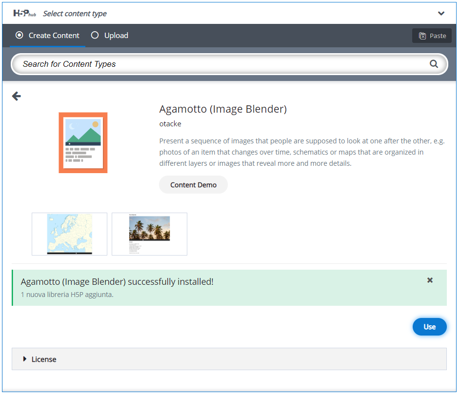Image resolution: width=460 pixels, height=396 pixels.
Task: Go back using the left arrow icon
Action: coord(17,96)
